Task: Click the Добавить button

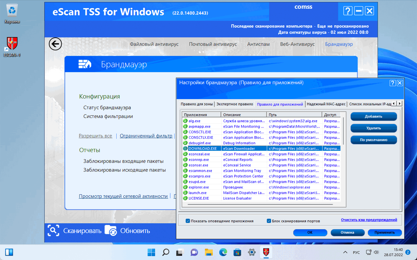Action: (x=374, y=117)
